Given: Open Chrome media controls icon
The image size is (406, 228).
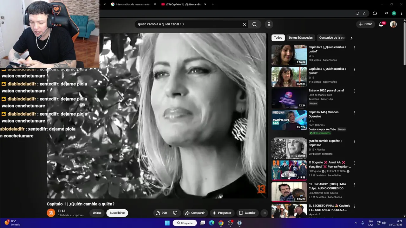Looking at the screenshot, I should (x=386, y=13).
